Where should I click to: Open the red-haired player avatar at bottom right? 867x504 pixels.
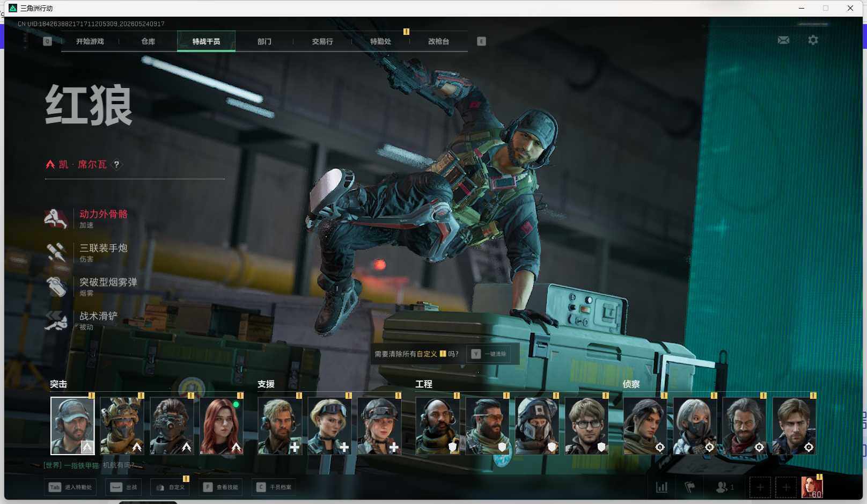click(x=812, y=487)
